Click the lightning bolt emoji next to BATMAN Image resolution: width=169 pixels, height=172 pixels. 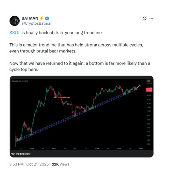pyautogui.click(x=42, y=18)
